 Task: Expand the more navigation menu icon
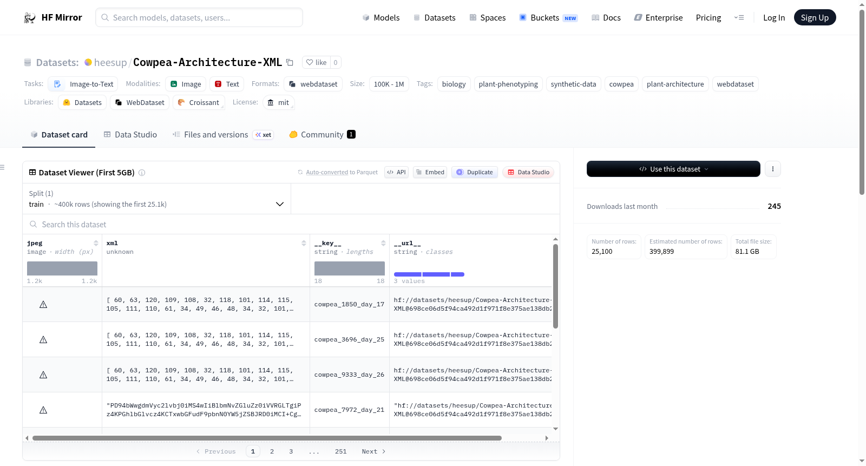coord(739,17)
